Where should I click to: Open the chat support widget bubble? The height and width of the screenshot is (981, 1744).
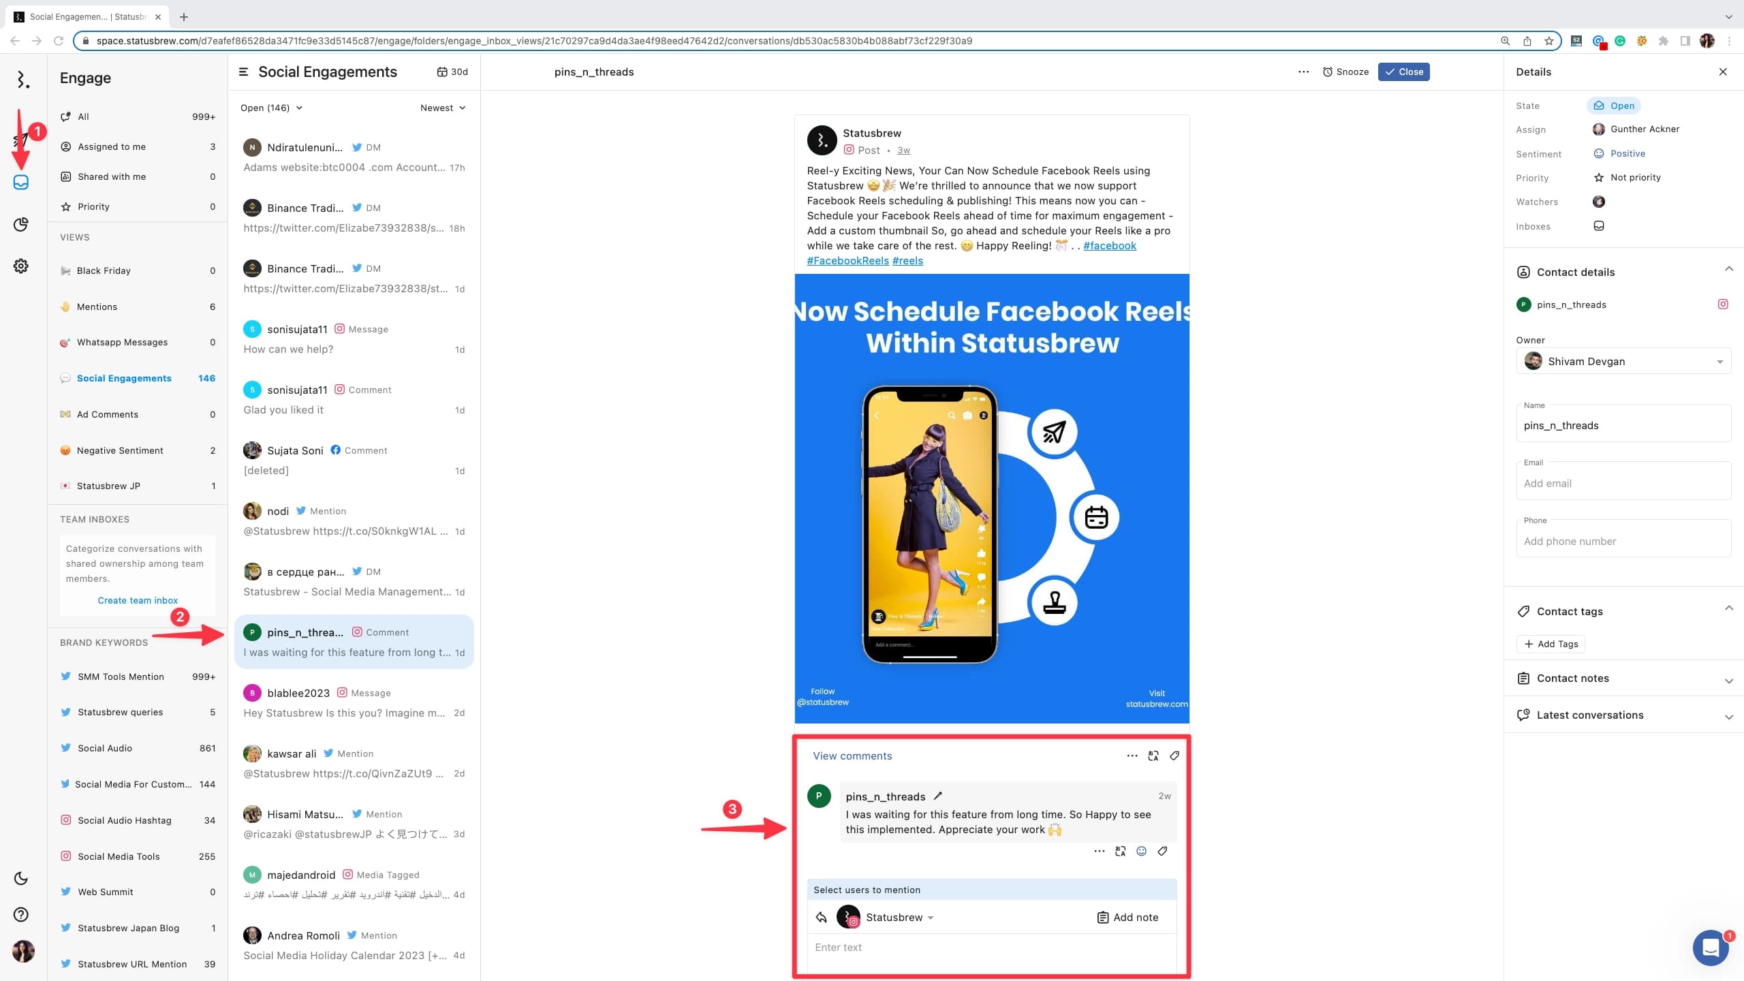coord(1711,948)
